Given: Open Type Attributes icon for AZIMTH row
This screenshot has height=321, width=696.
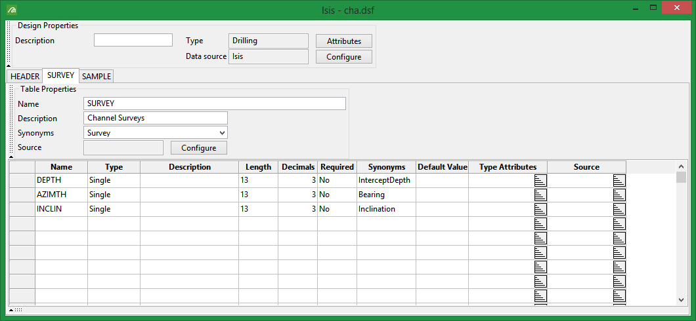Looking at the screenshot, I should click(x=540, y=195).
